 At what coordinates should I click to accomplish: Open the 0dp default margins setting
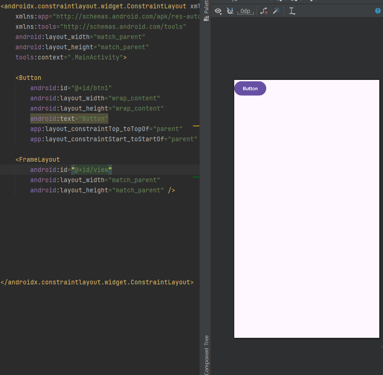pos(245,11)
